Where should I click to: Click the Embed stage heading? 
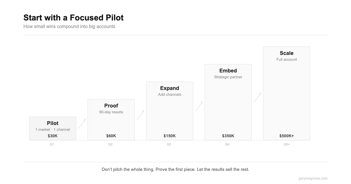[228, 71]
